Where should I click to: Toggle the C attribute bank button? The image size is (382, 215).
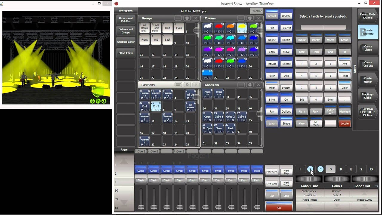[x=321, y=169]
